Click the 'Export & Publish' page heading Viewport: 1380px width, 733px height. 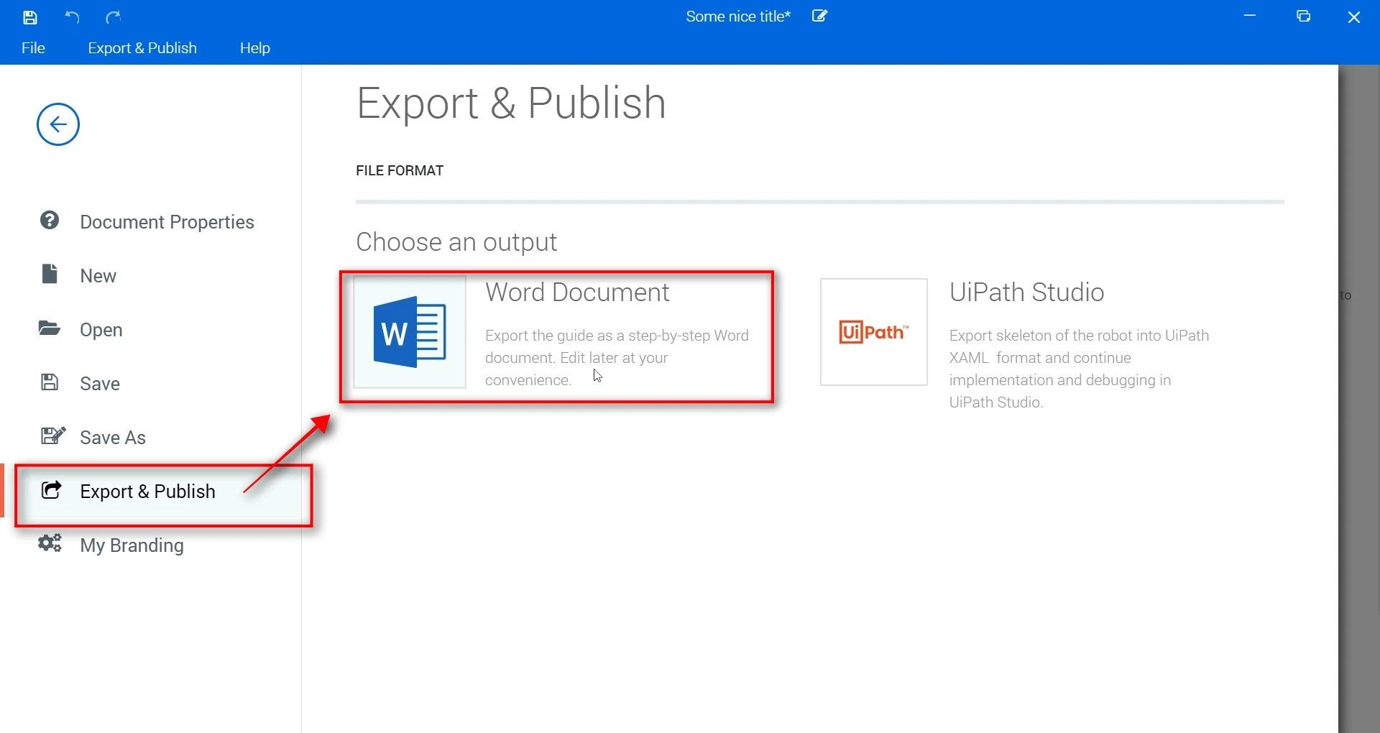point(511,103)
